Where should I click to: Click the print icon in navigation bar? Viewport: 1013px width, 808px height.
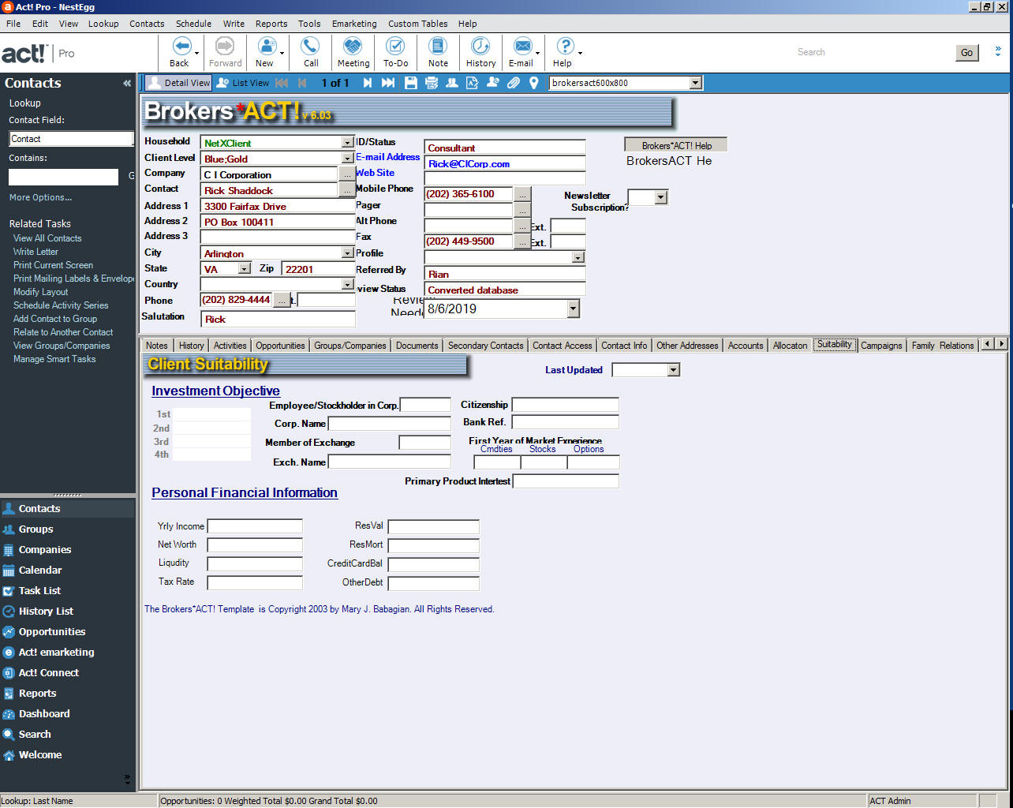[x=432, y=83]
